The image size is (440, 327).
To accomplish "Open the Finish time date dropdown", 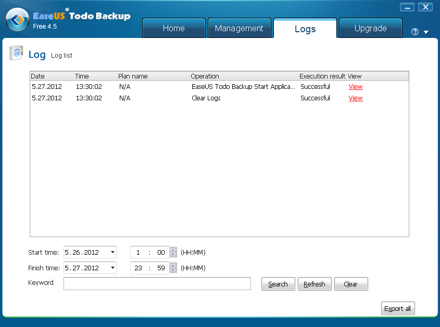I will (112, 268).
